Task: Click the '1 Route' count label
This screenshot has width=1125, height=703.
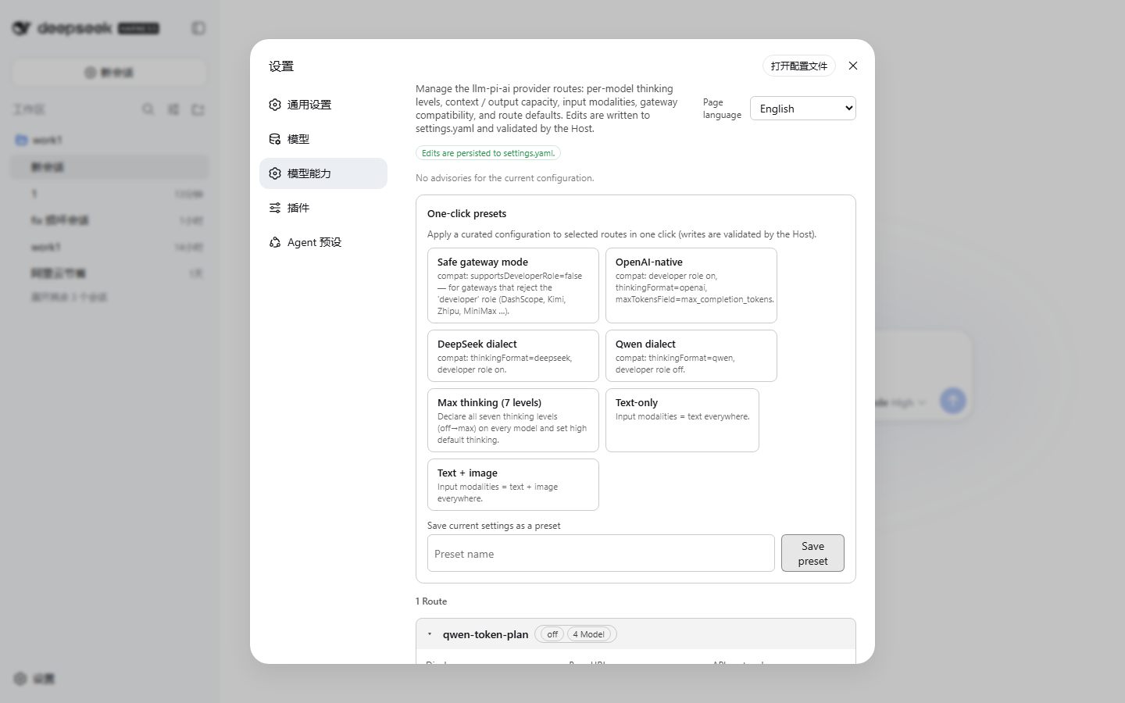Action: click(431, 601)
